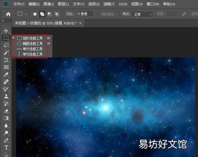198x157 pixels.
Task: Open the 3D(D) menu
Action: pyautogui.click(x=123, y=4)
